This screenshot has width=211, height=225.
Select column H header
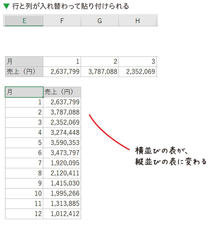tap(138, 21)
